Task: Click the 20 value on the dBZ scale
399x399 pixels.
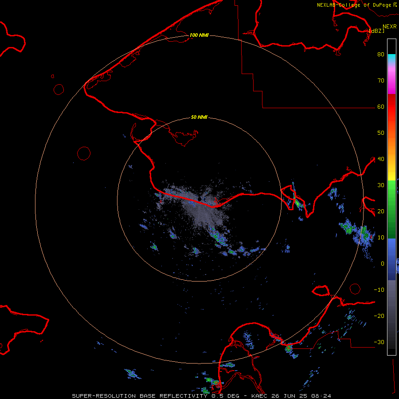Action: (x=381, y=211)
